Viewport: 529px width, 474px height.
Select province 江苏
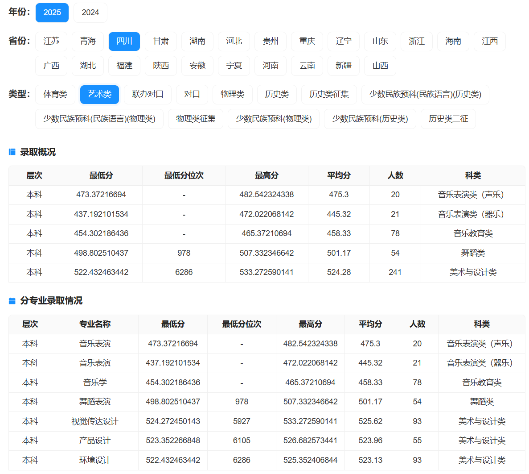tap(51, 41)
